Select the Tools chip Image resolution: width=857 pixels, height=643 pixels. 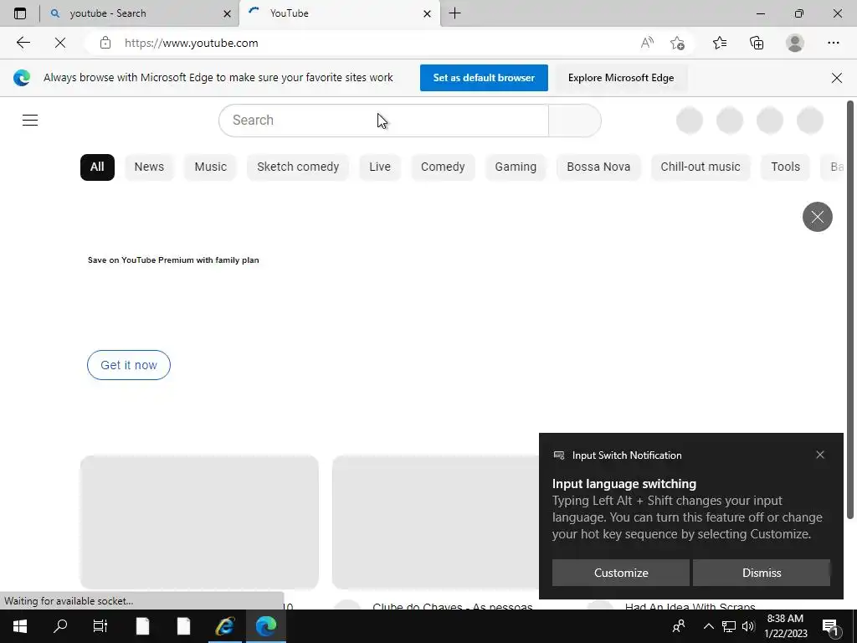(x=785, y=167)
